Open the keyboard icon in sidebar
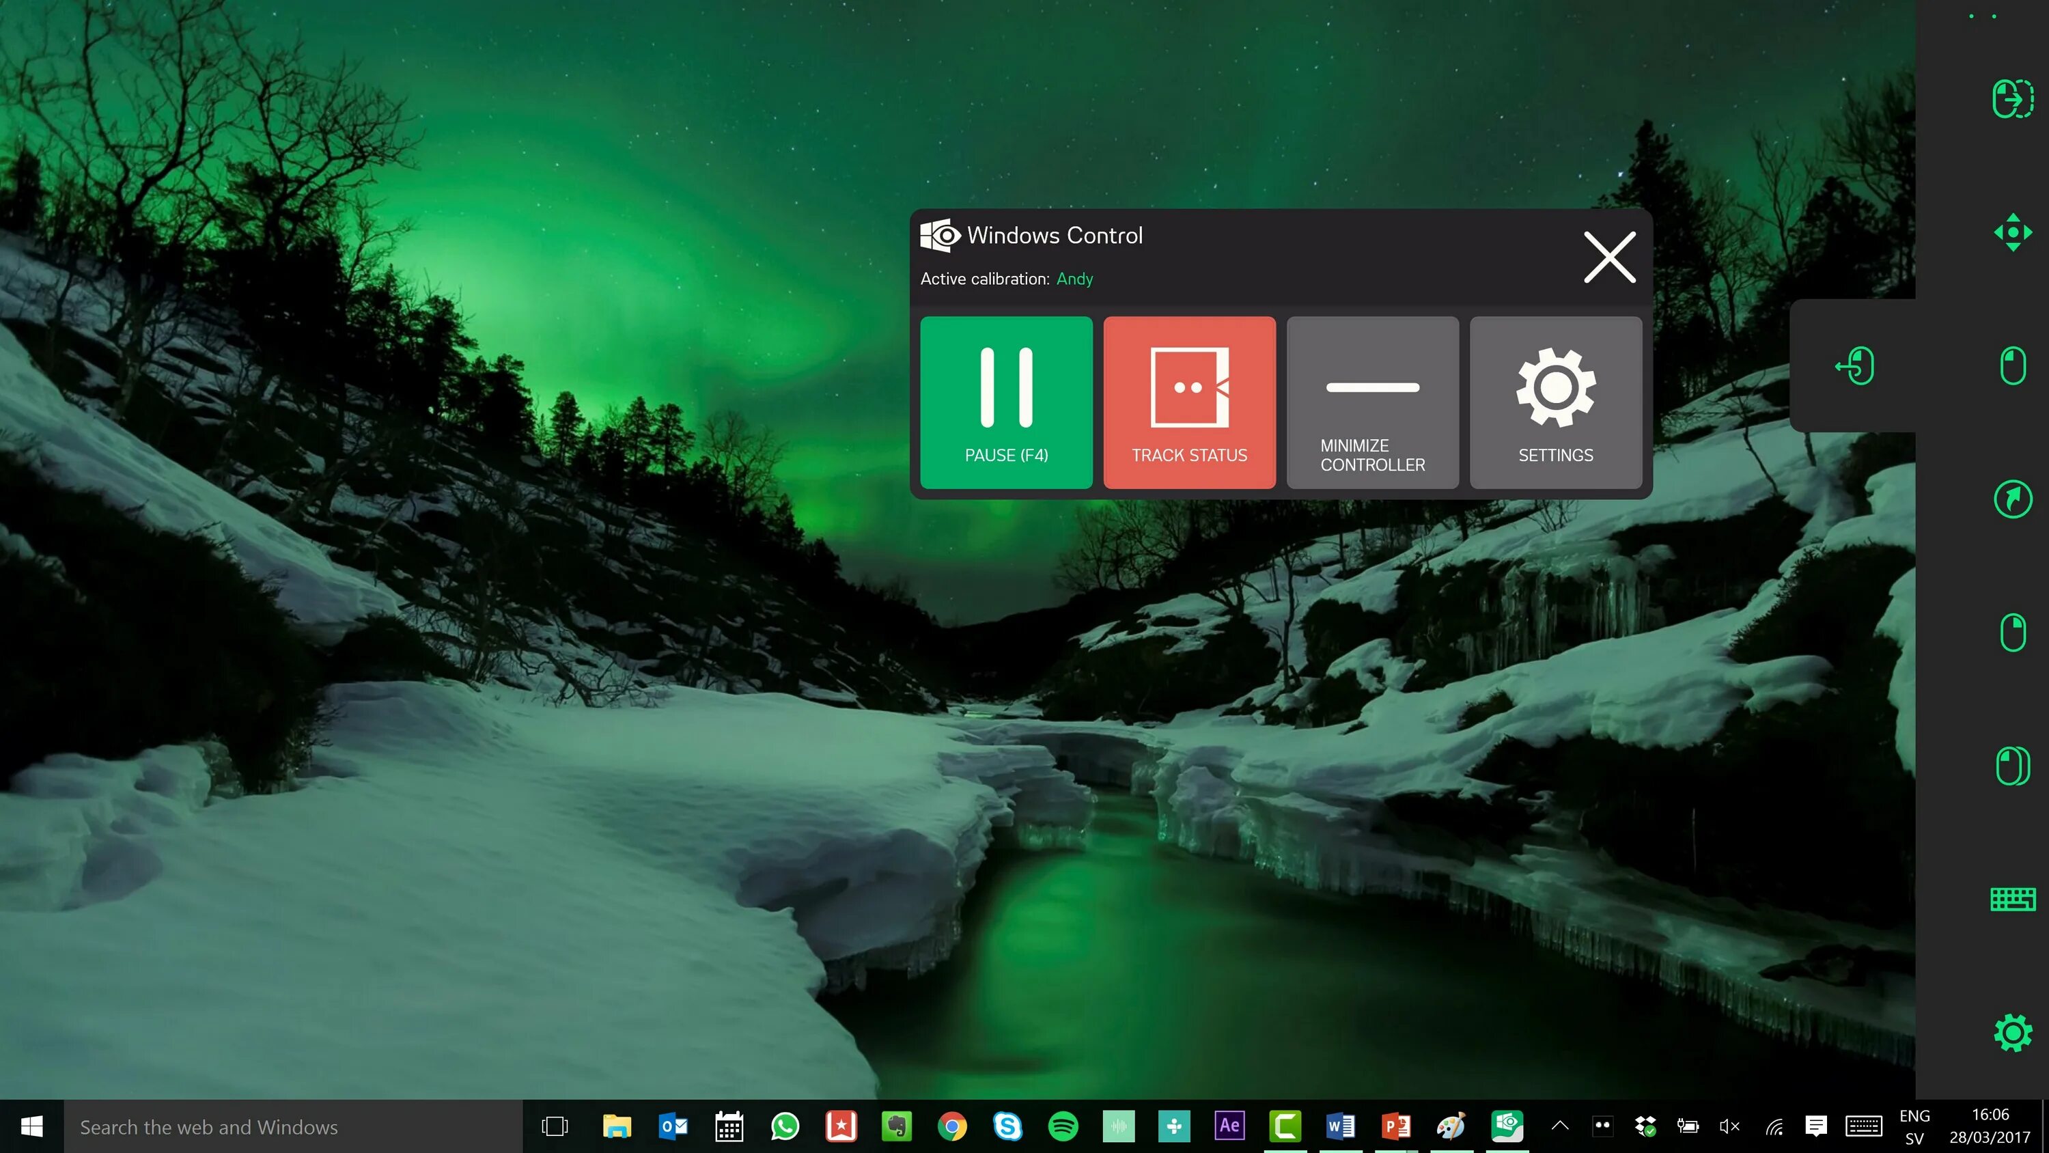The width and height of the screenshot is (2049, 1153). pos(2012,898)
